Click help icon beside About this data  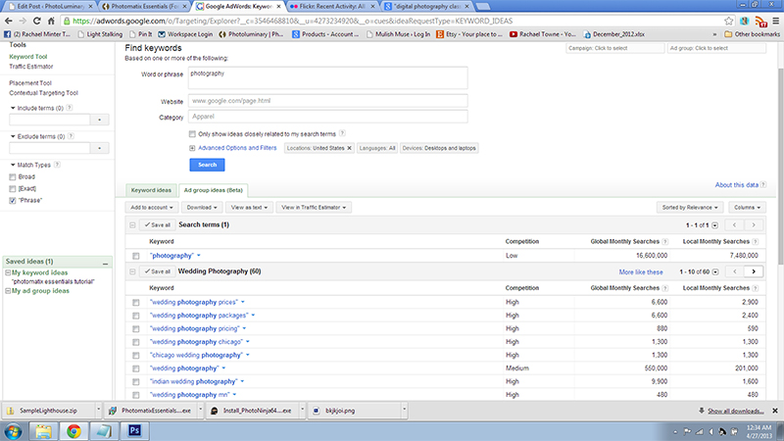pos(763,185)
